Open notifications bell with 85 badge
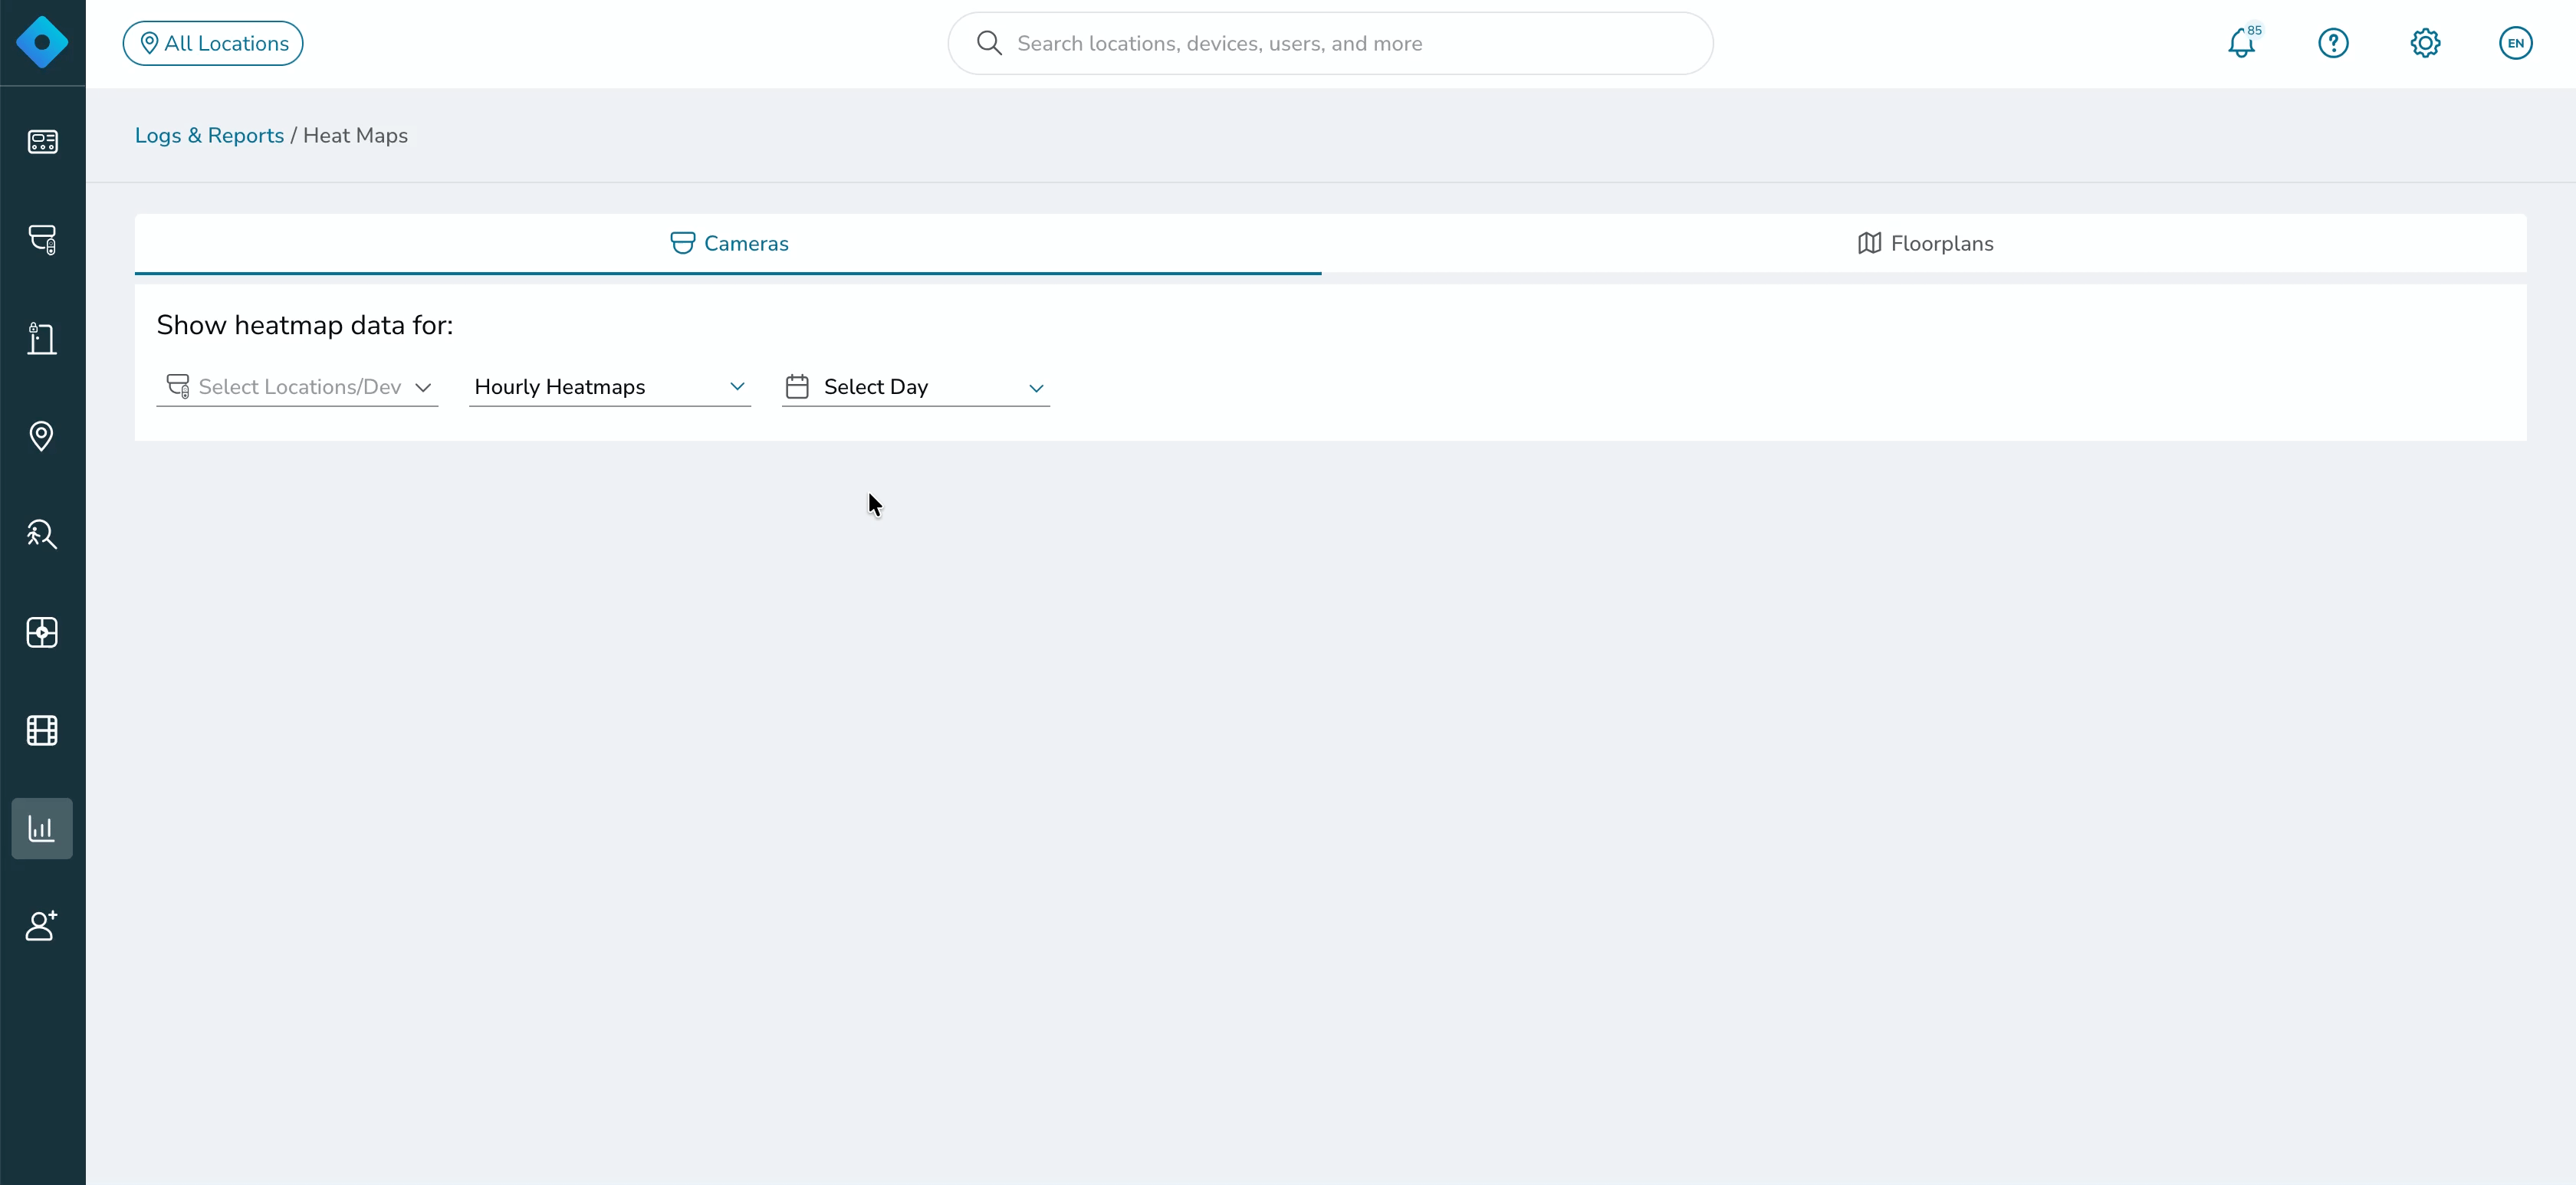Viewport: 2576px width, 1185px height. coord(2243,42)
